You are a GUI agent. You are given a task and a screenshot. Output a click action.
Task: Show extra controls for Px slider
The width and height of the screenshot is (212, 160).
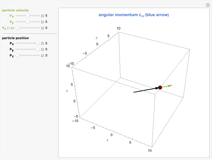coord(43,44)
